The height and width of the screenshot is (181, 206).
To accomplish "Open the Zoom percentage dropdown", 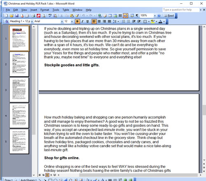I will [155, 16].
